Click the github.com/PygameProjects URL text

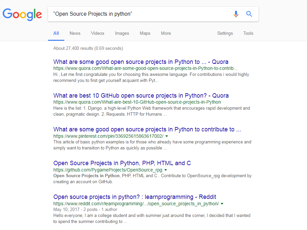[108, 170]
